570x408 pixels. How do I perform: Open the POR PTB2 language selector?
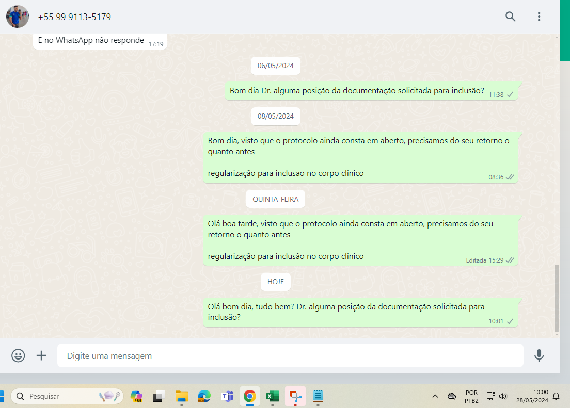pos(471,396)
